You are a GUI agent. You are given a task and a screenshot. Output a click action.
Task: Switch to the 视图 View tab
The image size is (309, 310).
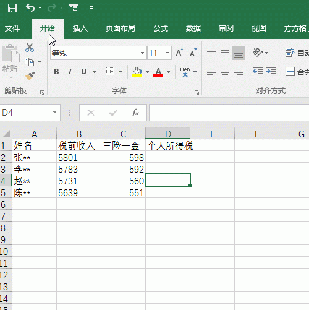coord(259,28)
